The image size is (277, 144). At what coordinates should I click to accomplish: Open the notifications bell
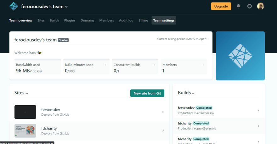[239, 6]
